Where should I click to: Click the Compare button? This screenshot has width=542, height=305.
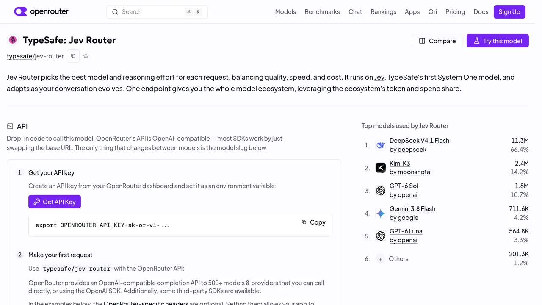click(x=437, y=41)
